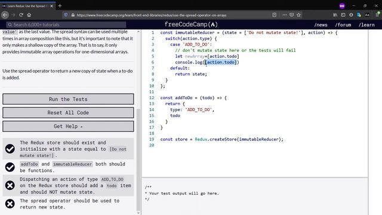Click the magnifier icon in tutorial search
This screenshot has height=215, width=382.
[x=10, y=24]
